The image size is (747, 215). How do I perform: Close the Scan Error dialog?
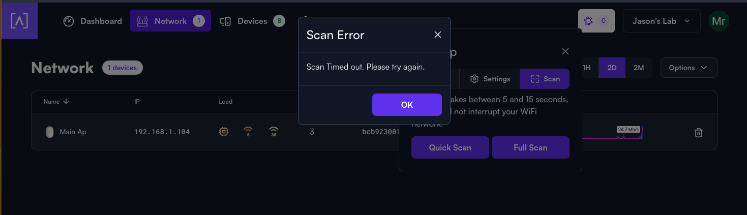[437, 35]
